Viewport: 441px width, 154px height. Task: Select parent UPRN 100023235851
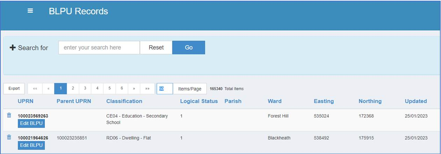[x=72, y=138]
